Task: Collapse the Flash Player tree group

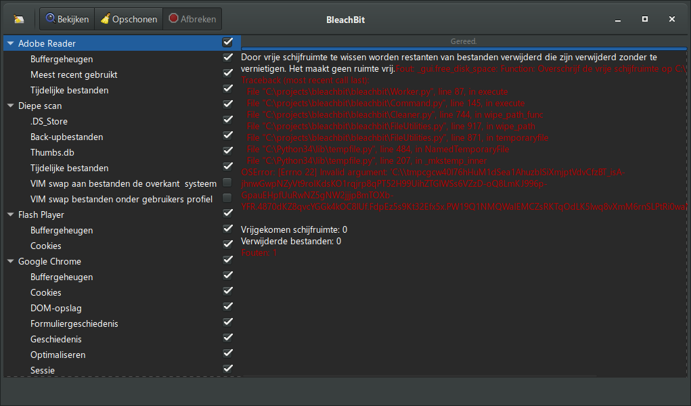Action: 11,215
